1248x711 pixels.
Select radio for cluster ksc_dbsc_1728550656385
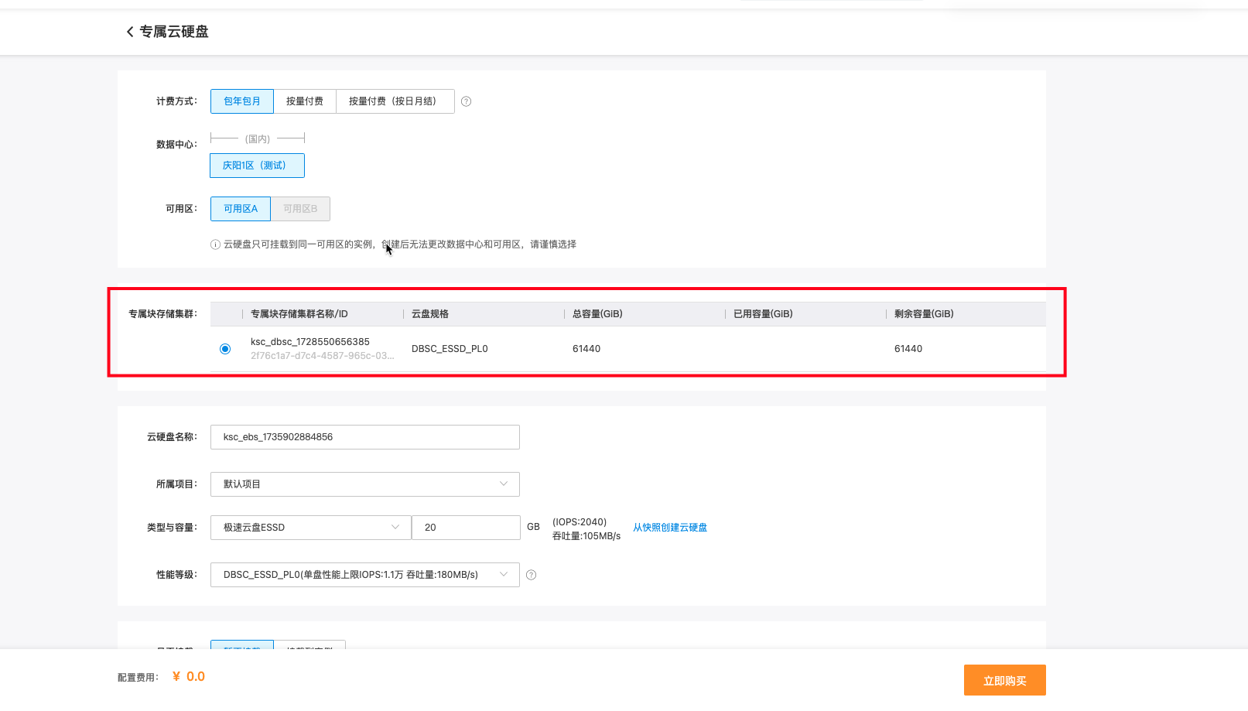click(x=225, y=349)
